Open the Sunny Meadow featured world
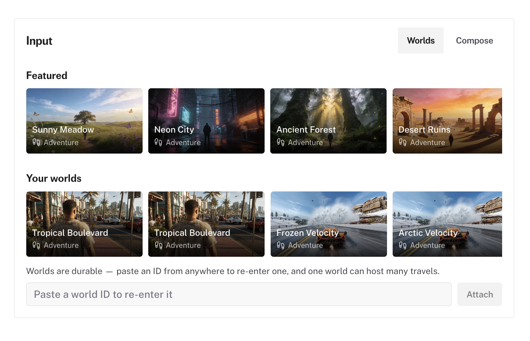The image size is (530, 341). click(84, 121)
